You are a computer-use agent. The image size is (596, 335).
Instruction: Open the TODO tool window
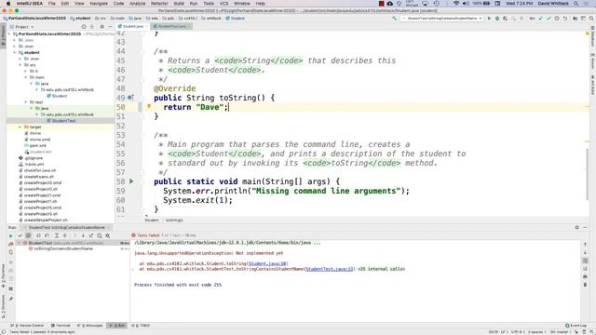tap(142, 326)
